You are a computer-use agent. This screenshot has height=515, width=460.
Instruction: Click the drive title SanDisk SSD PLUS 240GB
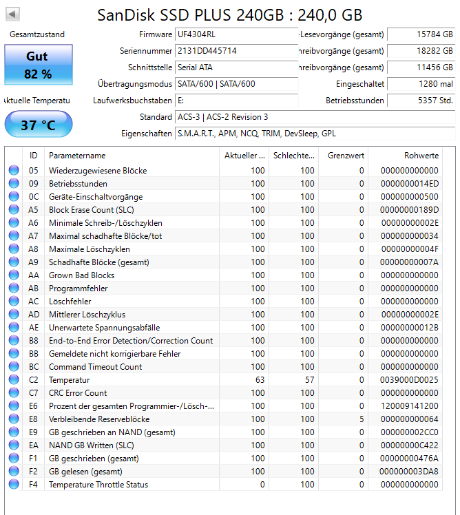(230, 15)
